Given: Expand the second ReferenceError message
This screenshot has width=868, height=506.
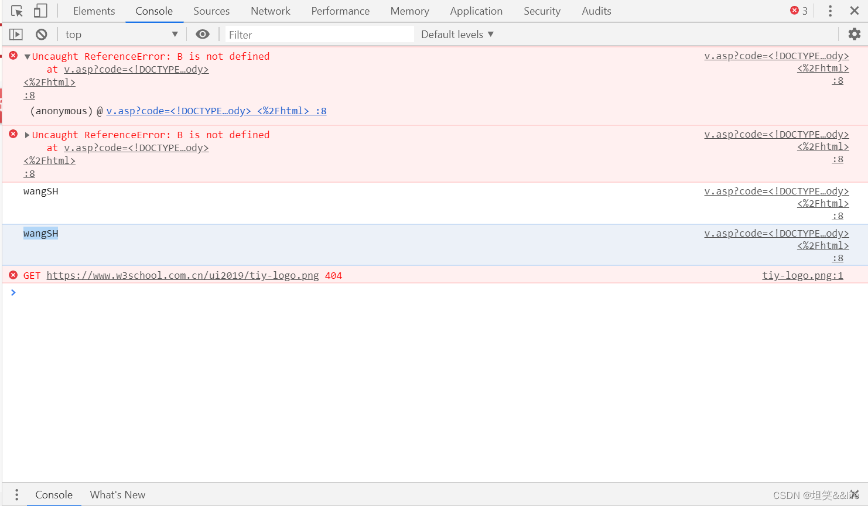Looking at the screenshot, I should pos(26,134).
